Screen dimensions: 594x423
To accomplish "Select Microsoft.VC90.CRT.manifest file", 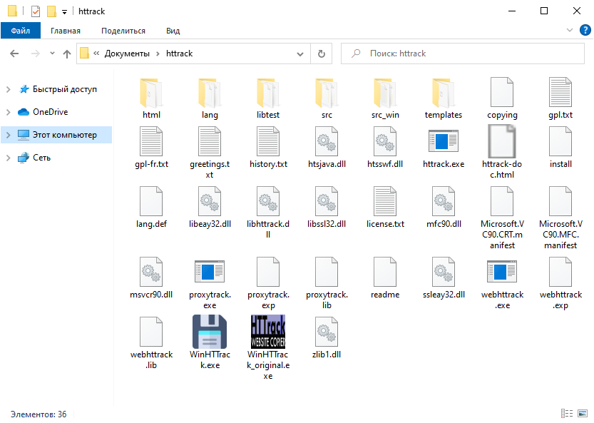I will [502, 218].
